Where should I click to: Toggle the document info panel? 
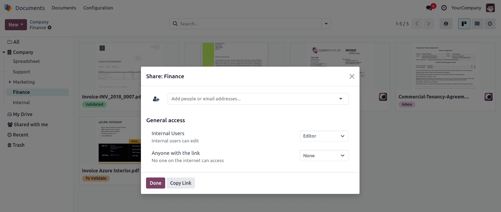[x=446, y=24]
